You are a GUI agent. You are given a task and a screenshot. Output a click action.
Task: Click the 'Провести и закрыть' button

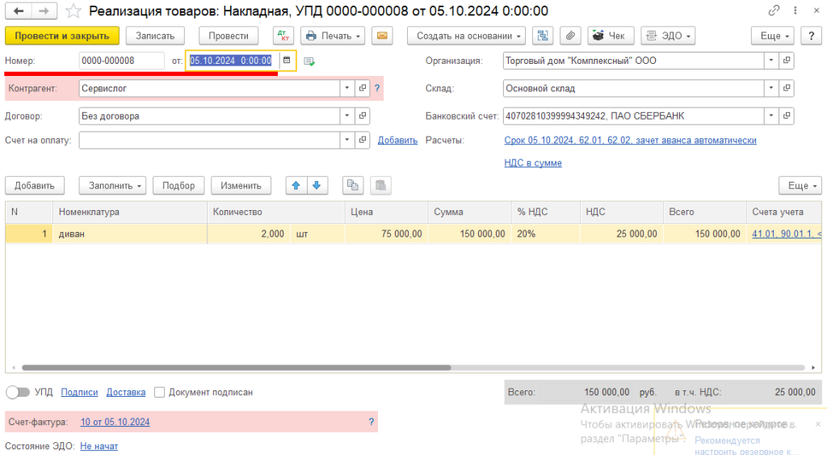[x=62, y=36]
